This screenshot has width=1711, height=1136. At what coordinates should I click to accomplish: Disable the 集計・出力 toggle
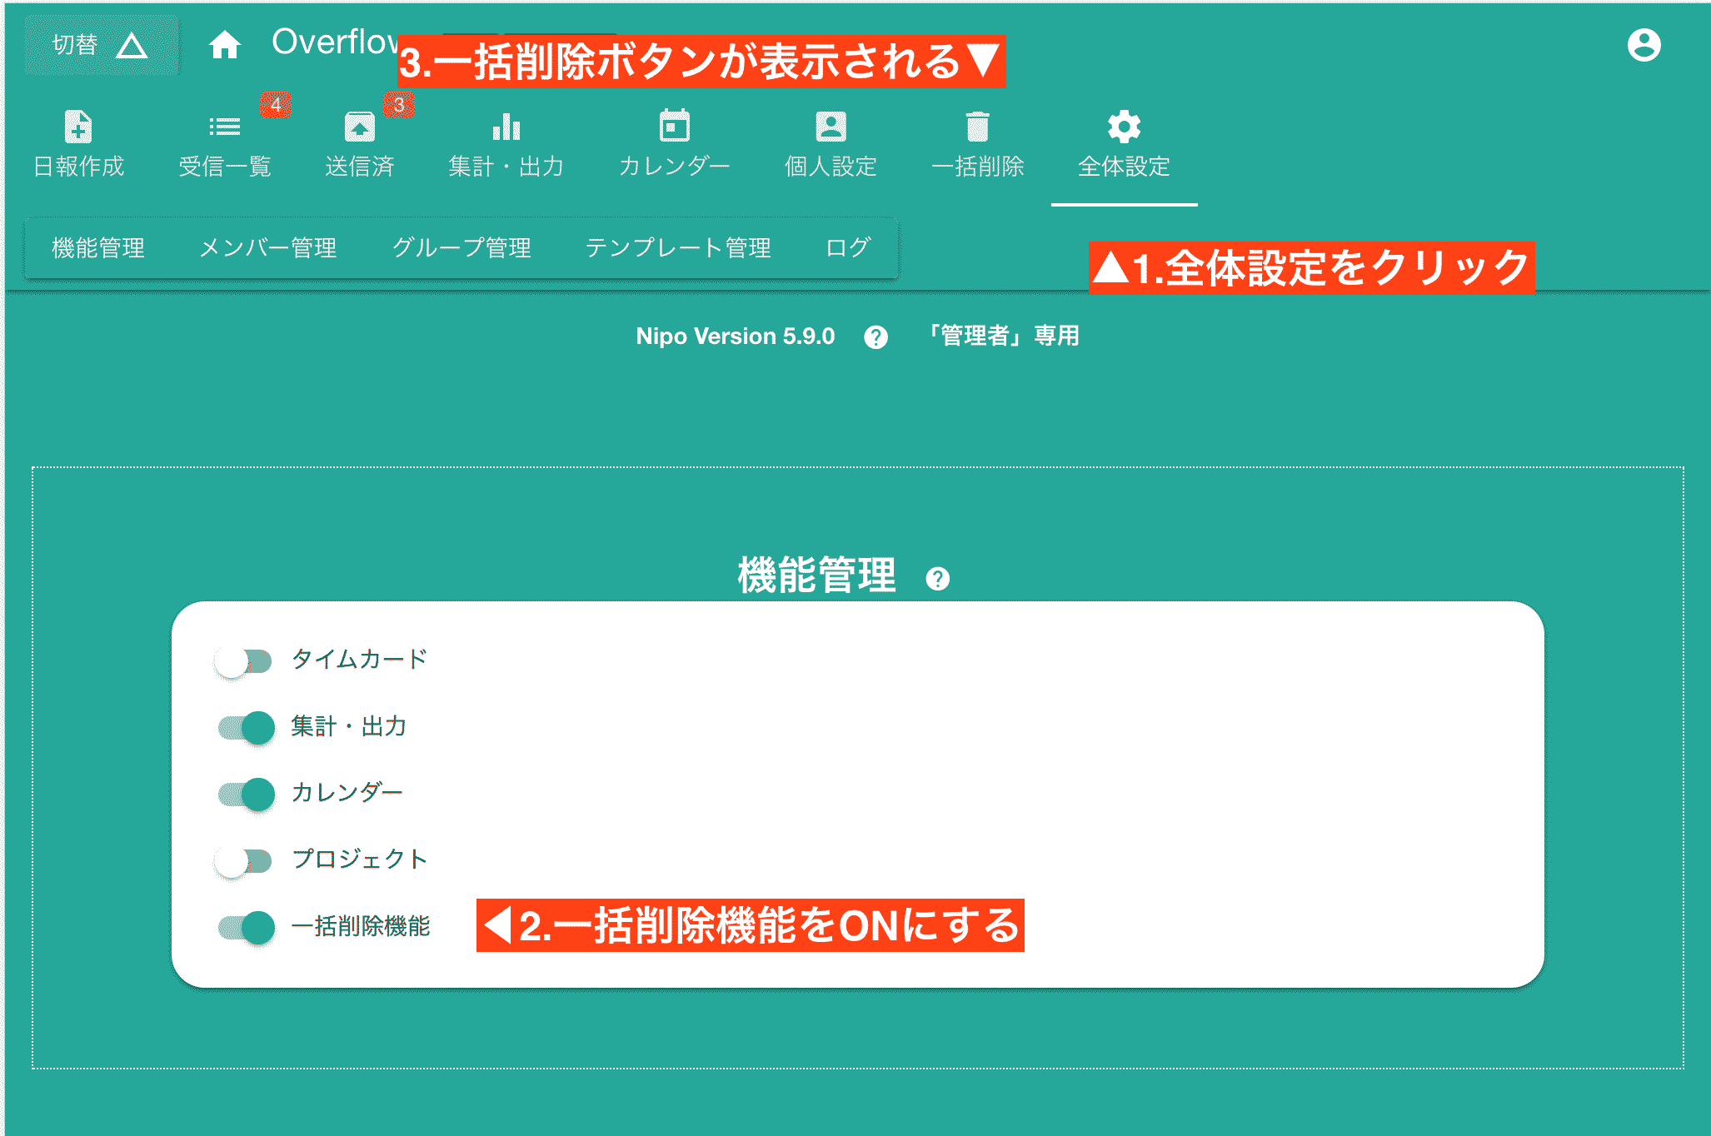(244, 727)
